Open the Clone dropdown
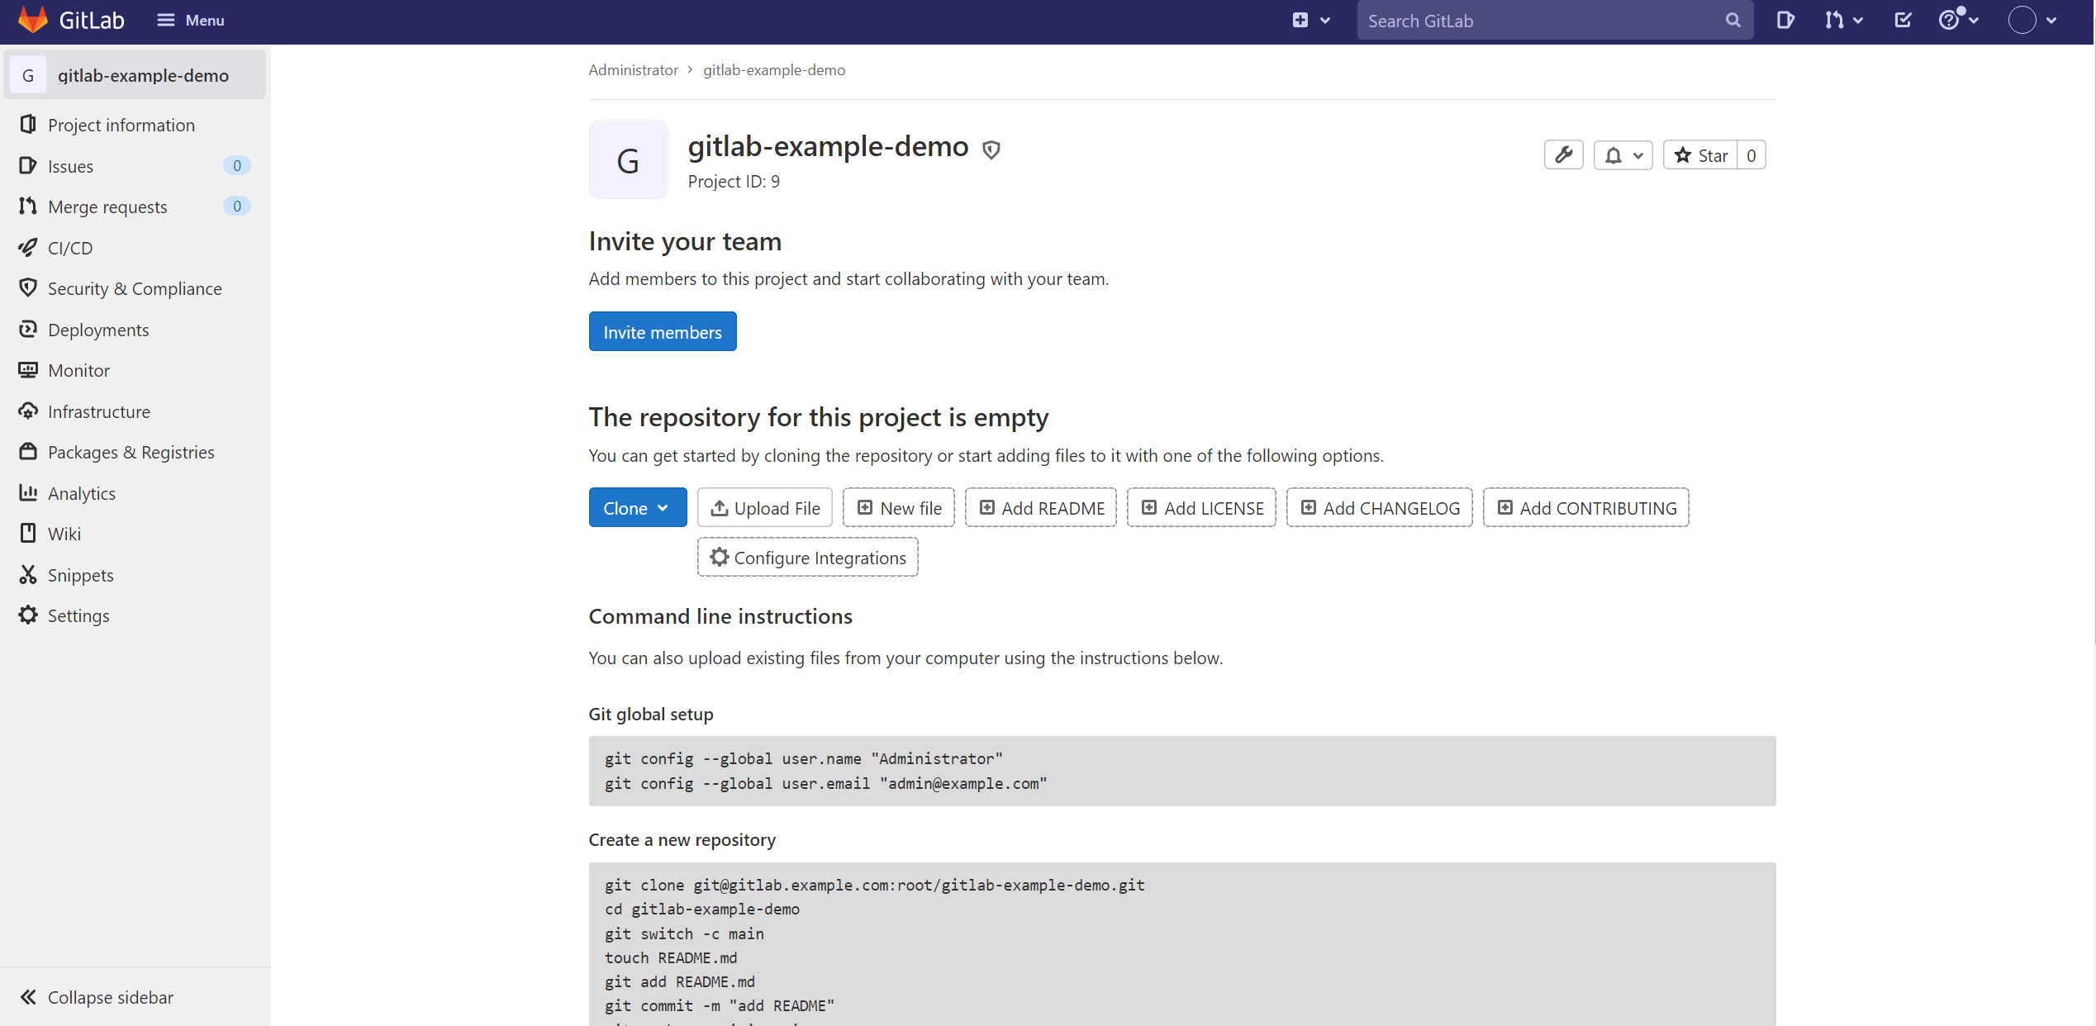Viewport: 2096px width, 1026px height. point(638,507)
